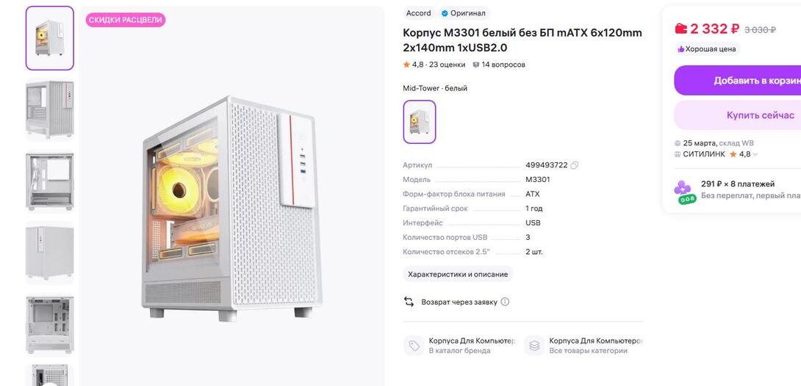Select the first product thumbnail
This screenshot has height=386, width=801.
[x=50, y=38]
